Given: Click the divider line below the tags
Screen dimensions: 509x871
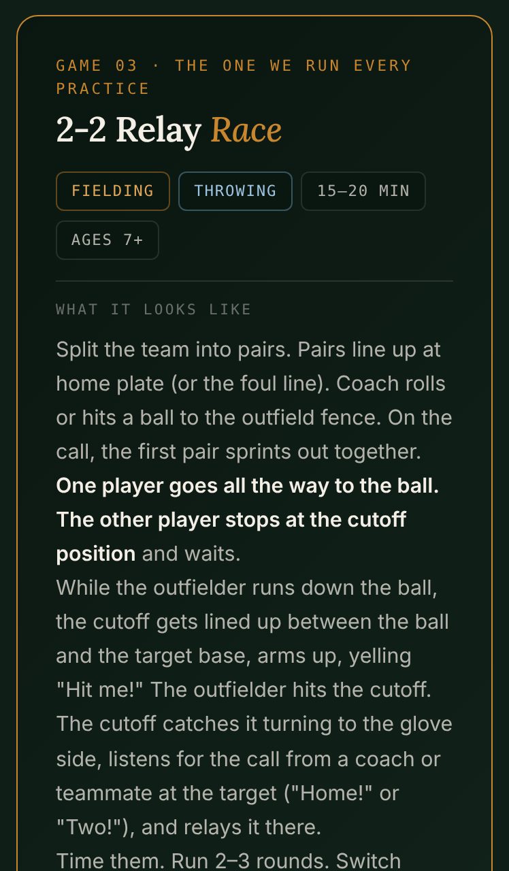Looking at the screenshot, I should pos(255,281).
